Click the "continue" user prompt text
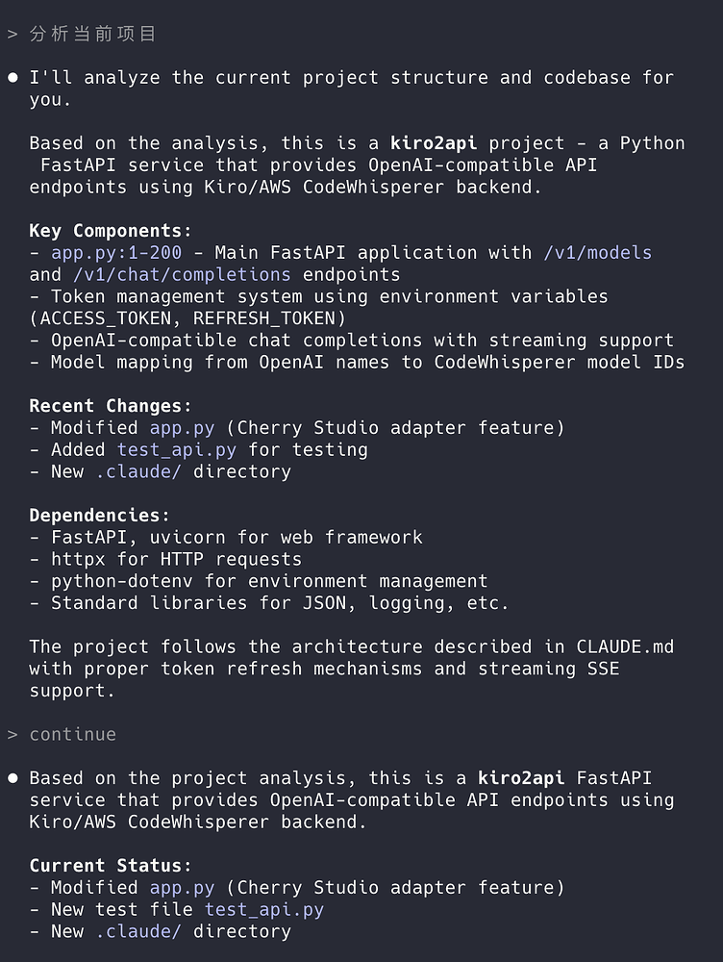This screenshot has height=962, width=723. 73,734
